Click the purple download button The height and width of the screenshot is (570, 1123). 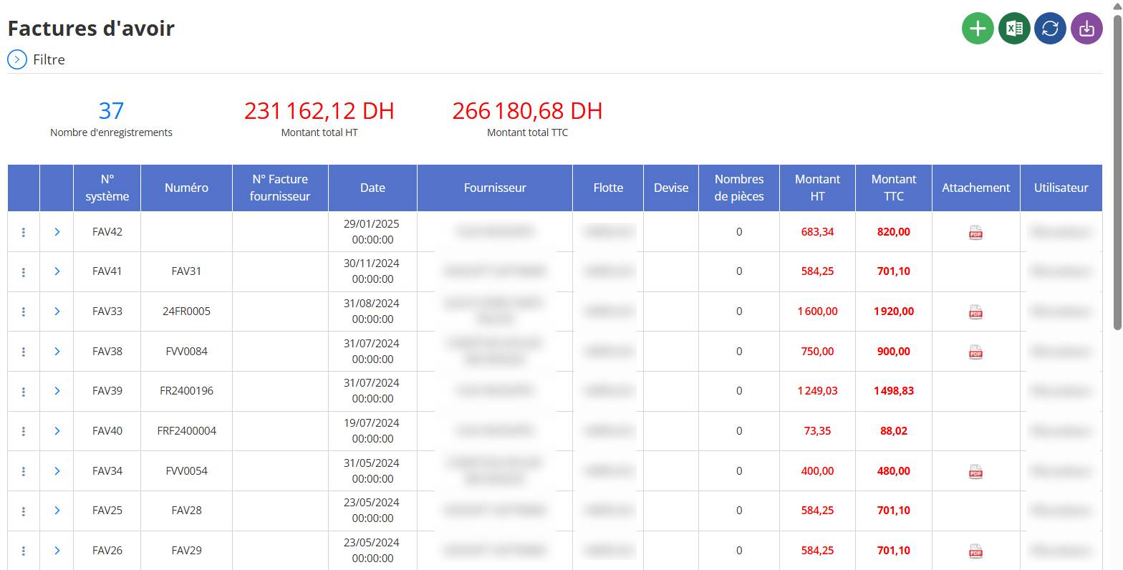click(x=1087, y=29)
